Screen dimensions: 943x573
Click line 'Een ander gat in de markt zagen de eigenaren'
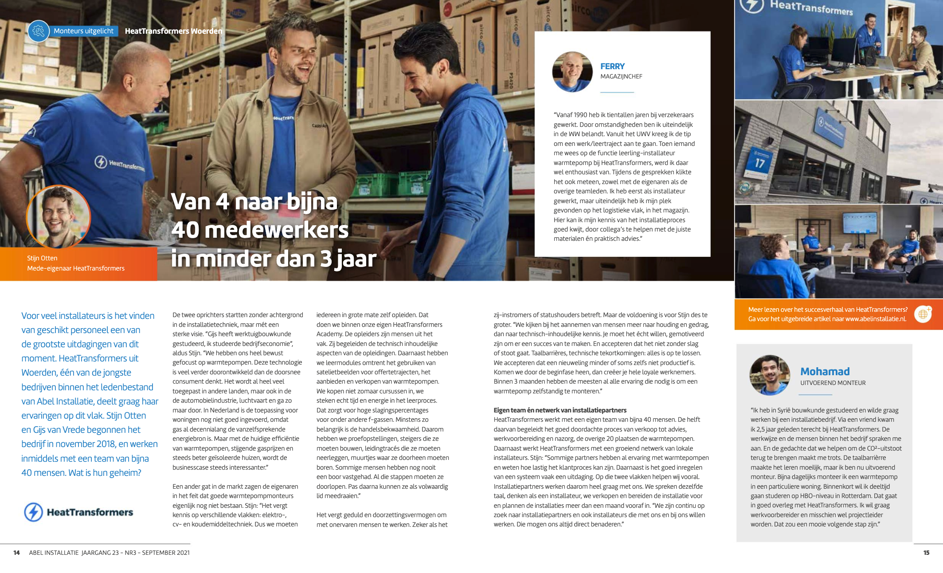(235, 487)
